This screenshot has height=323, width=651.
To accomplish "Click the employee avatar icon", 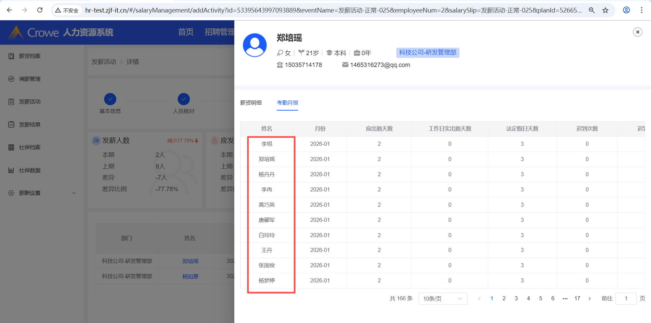I will [x=255, y=45].
